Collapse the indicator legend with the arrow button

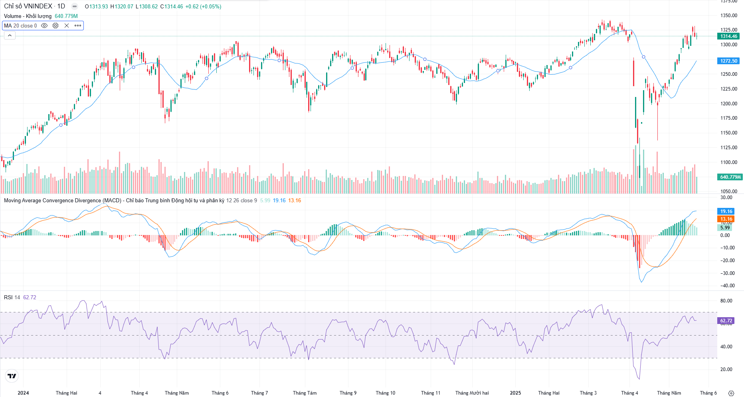click(x=10, y=36)
